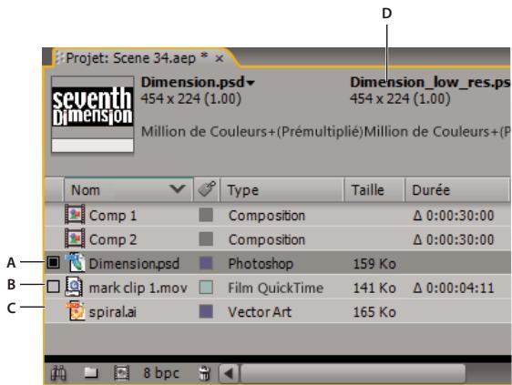Click Composition type cell for Comp 1

pyautogui.click(x=267, y=216)
